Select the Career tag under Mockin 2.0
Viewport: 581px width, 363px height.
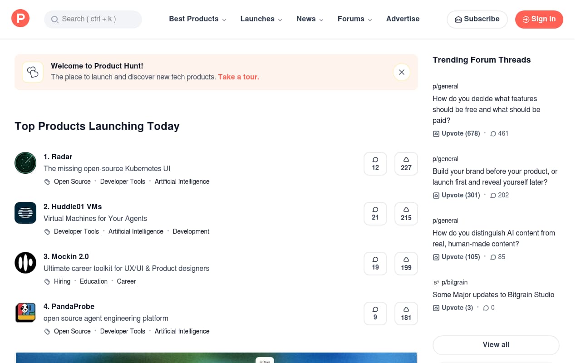pyautogui.click(x=126, y=281)
